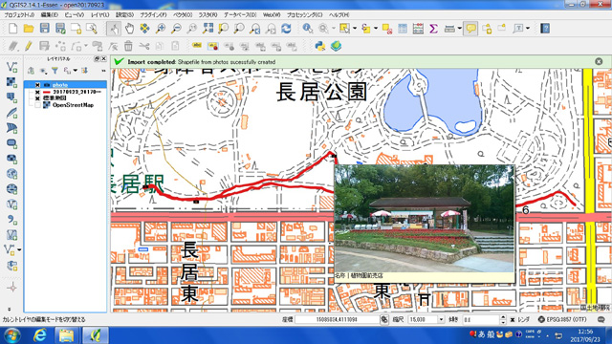Viewport: 612px width, 344px height.
Task: Open the Add Feature dropdown arrow
Action: click(x=86, y=46)
